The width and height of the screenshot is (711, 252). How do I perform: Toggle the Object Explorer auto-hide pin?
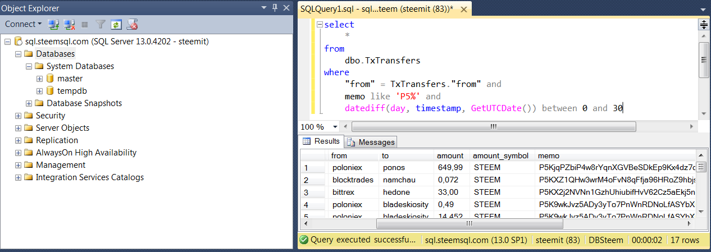click(x=275, y=8)
